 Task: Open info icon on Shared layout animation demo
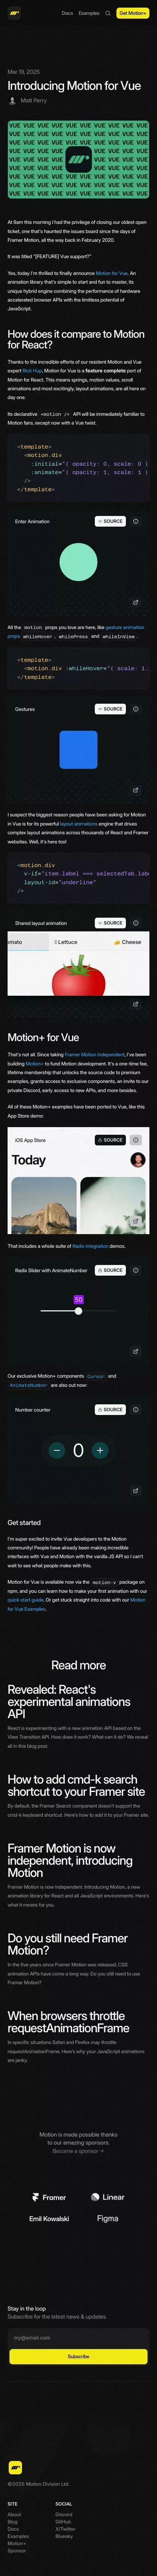(x=136, y=923)
